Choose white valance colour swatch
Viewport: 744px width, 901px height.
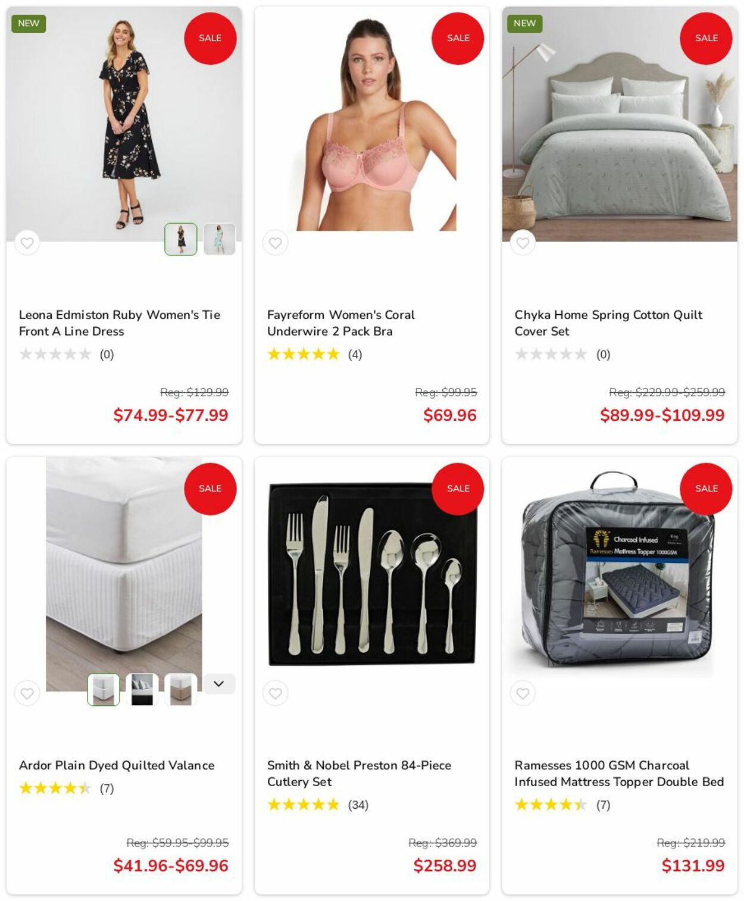coord(104,690)
